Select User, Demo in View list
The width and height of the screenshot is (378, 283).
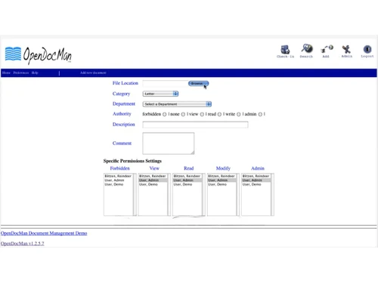[153, 184]
